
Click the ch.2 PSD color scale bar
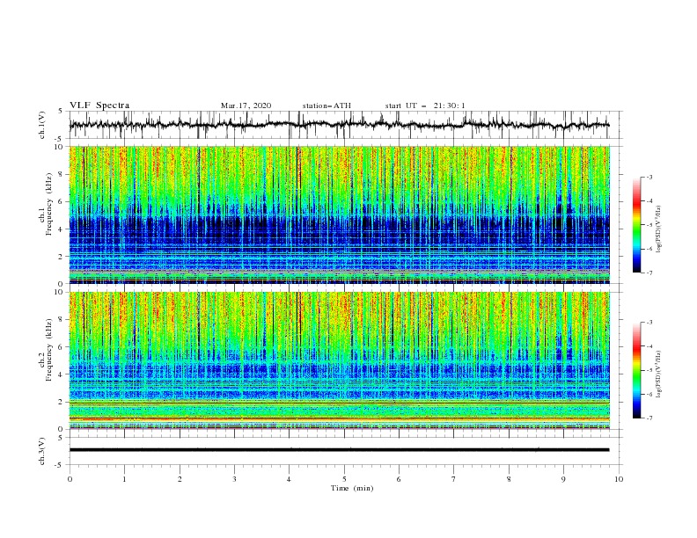[x=636, y=370]
